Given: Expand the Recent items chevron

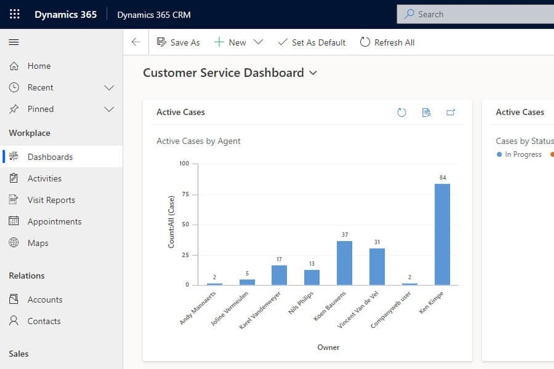Looking at the screenshot, I should pyautogui.click(x=109, y=87).
